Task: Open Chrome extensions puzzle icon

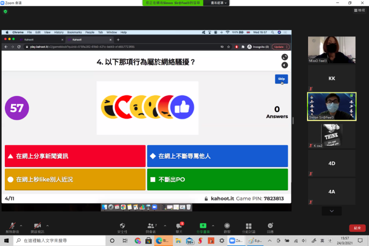Action: point(243,47)
